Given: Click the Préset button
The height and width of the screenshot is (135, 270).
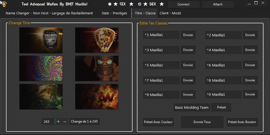Looking at the screenshot, I should click(221, 107).
